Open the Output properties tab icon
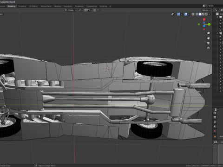The width and height of the screenshot is (223, 167). (215, 117)
